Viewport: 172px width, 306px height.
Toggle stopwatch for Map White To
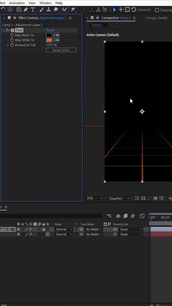pyautogui.click(x=12, y=40)
